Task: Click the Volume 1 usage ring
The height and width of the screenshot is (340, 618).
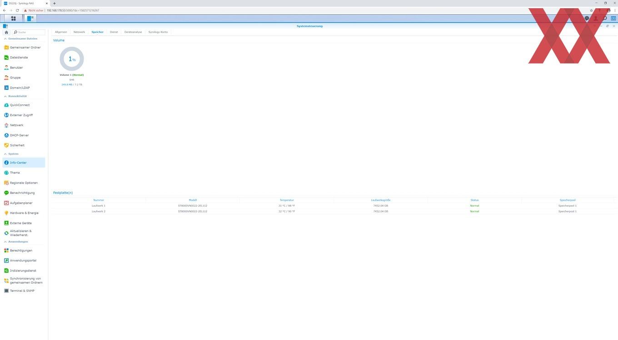Action: pos(72,59)
